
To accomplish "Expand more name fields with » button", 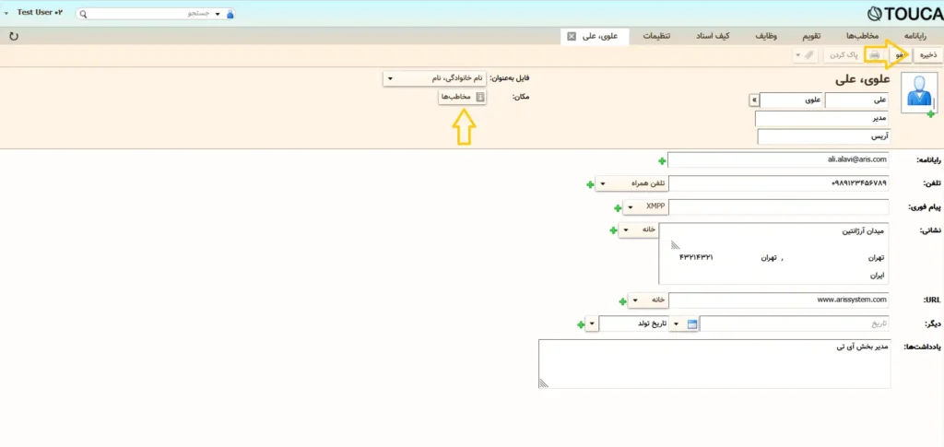I will coord(753,100).
